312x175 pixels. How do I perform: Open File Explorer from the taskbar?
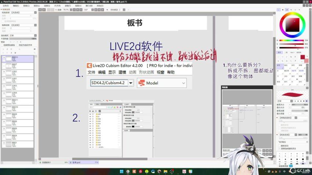[x=165, y=171]
